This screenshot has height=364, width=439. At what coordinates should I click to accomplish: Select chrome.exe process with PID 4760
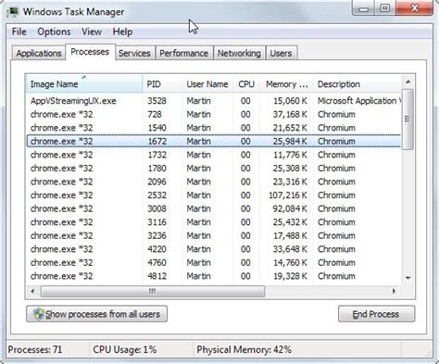click(214, 263)
